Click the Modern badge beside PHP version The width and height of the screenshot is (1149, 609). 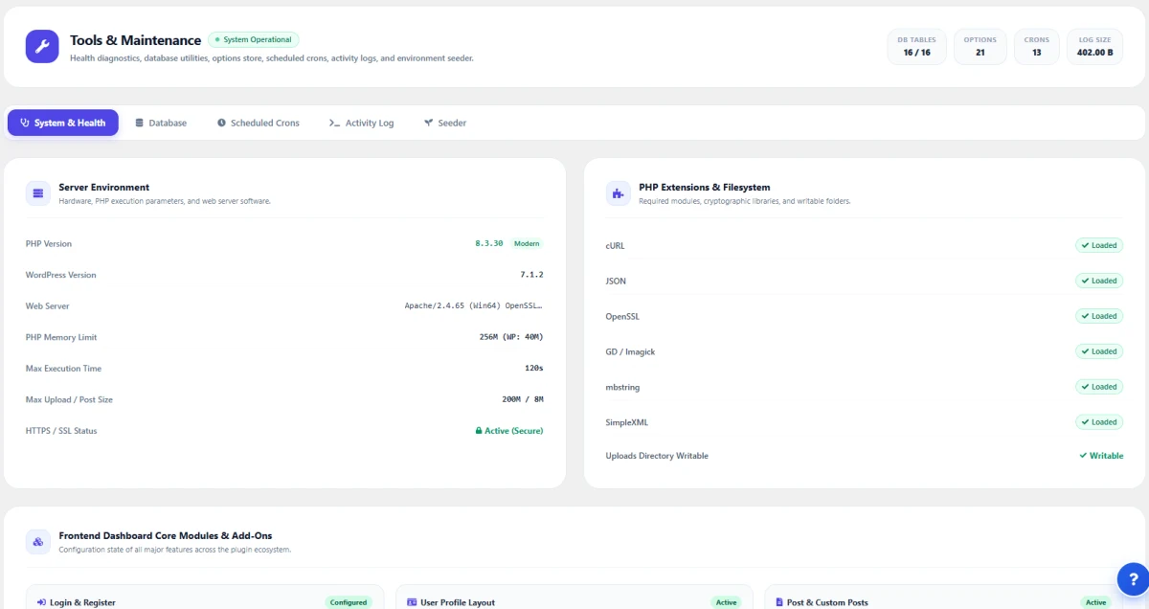tap(528, 244)
